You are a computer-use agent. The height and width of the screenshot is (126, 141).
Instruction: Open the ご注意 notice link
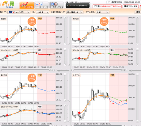[x=107, y=6]
